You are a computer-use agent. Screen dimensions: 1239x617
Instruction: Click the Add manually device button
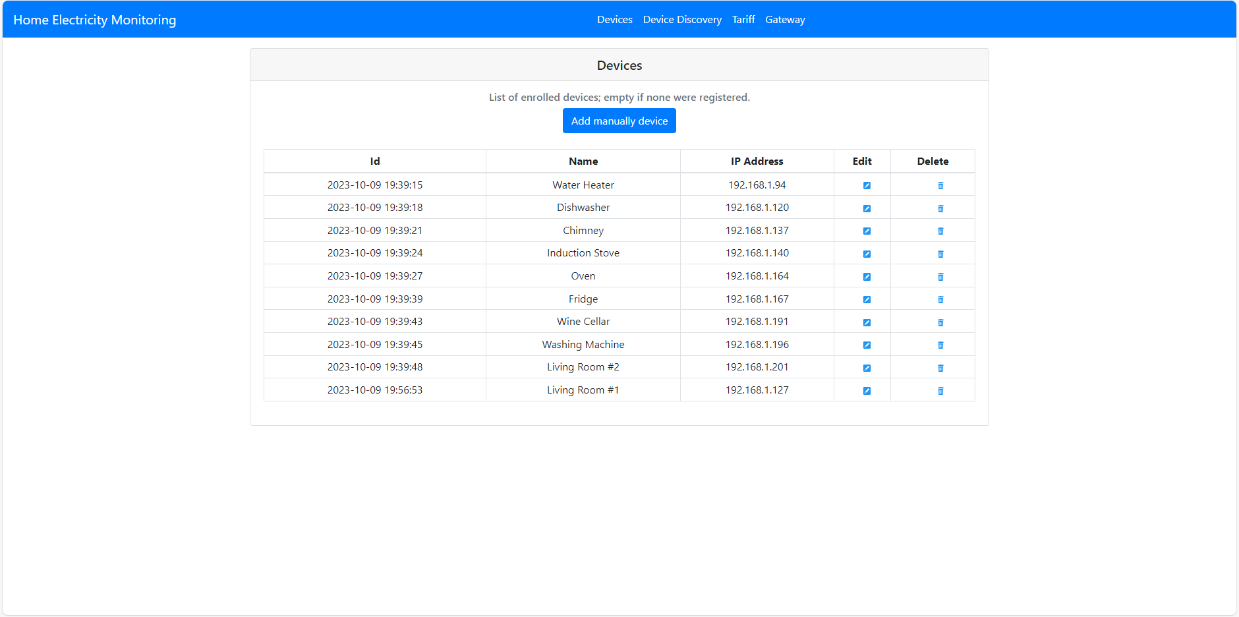pyautogui.click(x=619, y=121)
